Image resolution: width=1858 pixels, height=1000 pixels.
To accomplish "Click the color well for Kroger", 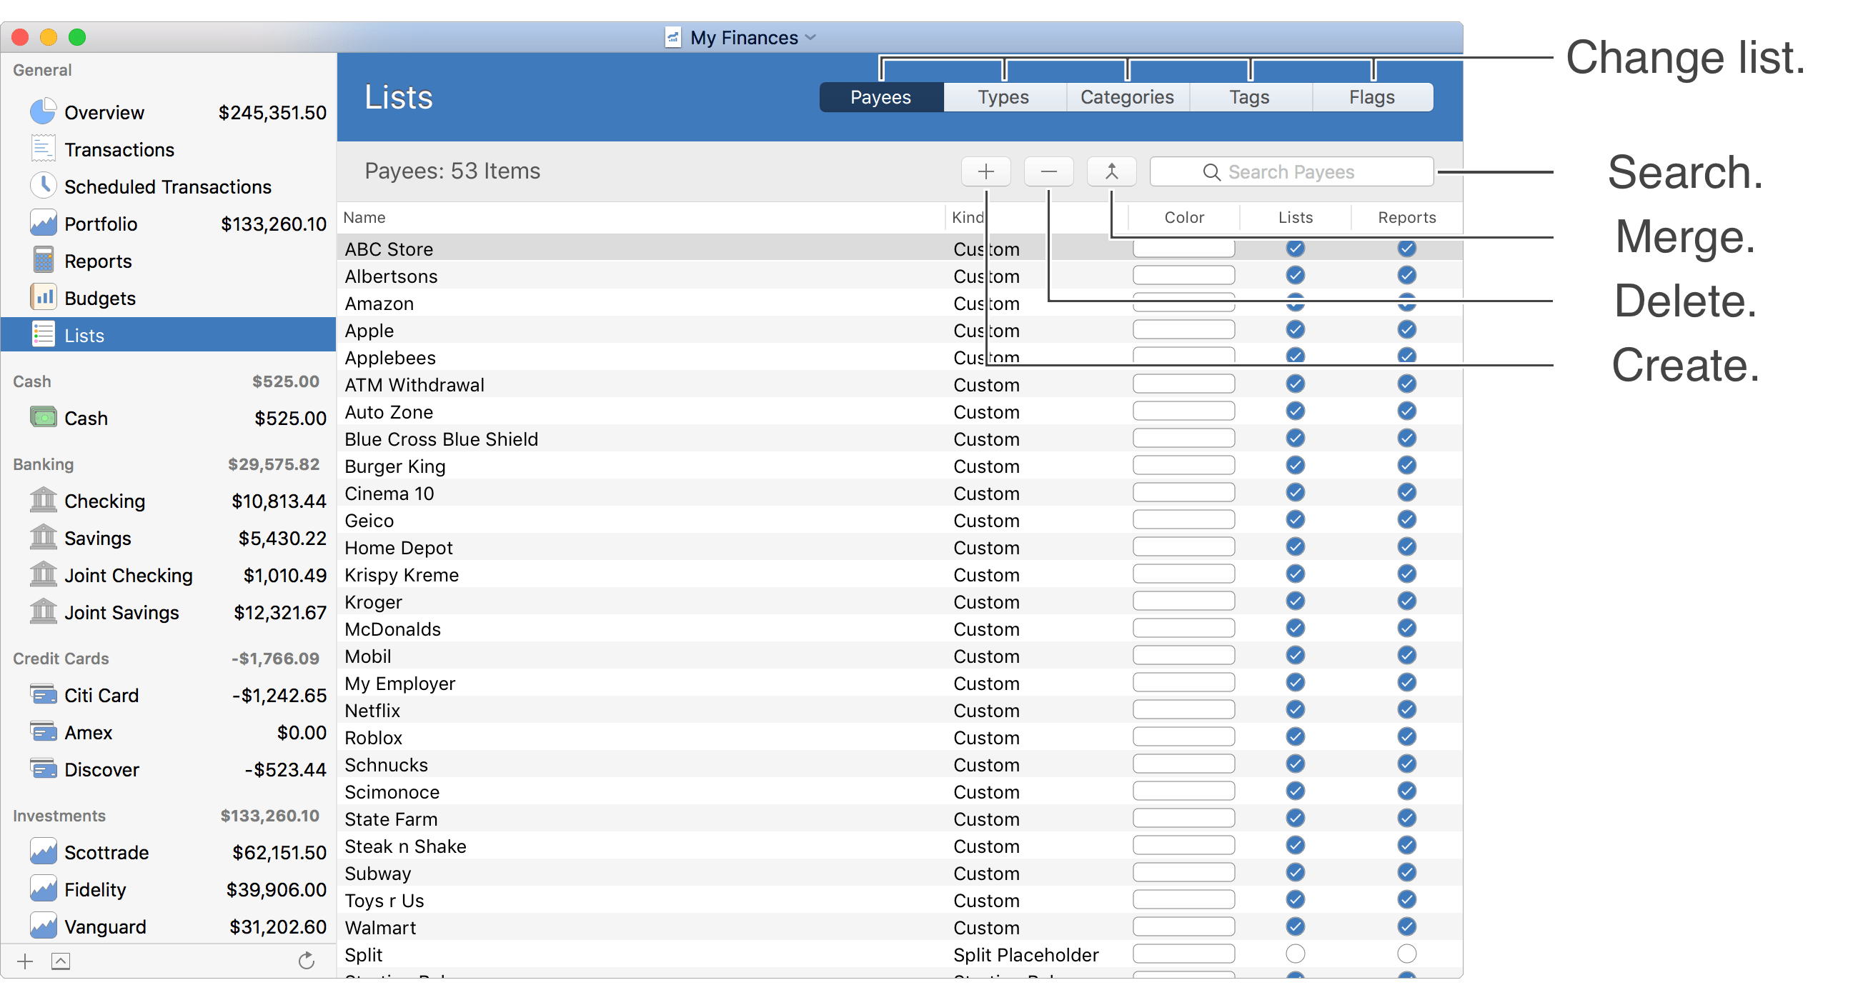I will coord(1183,601).
